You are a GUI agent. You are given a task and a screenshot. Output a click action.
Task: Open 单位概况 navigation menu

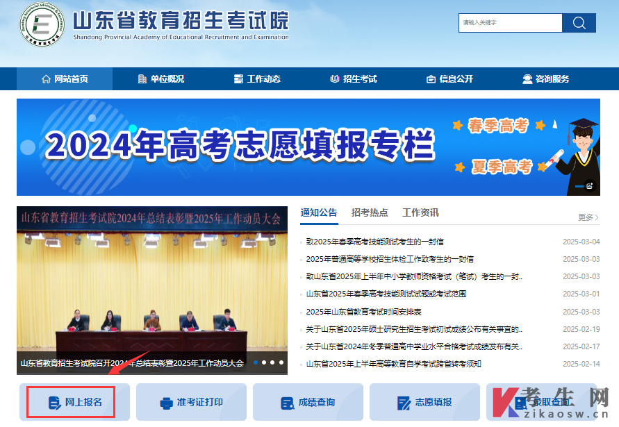[161, 79]
